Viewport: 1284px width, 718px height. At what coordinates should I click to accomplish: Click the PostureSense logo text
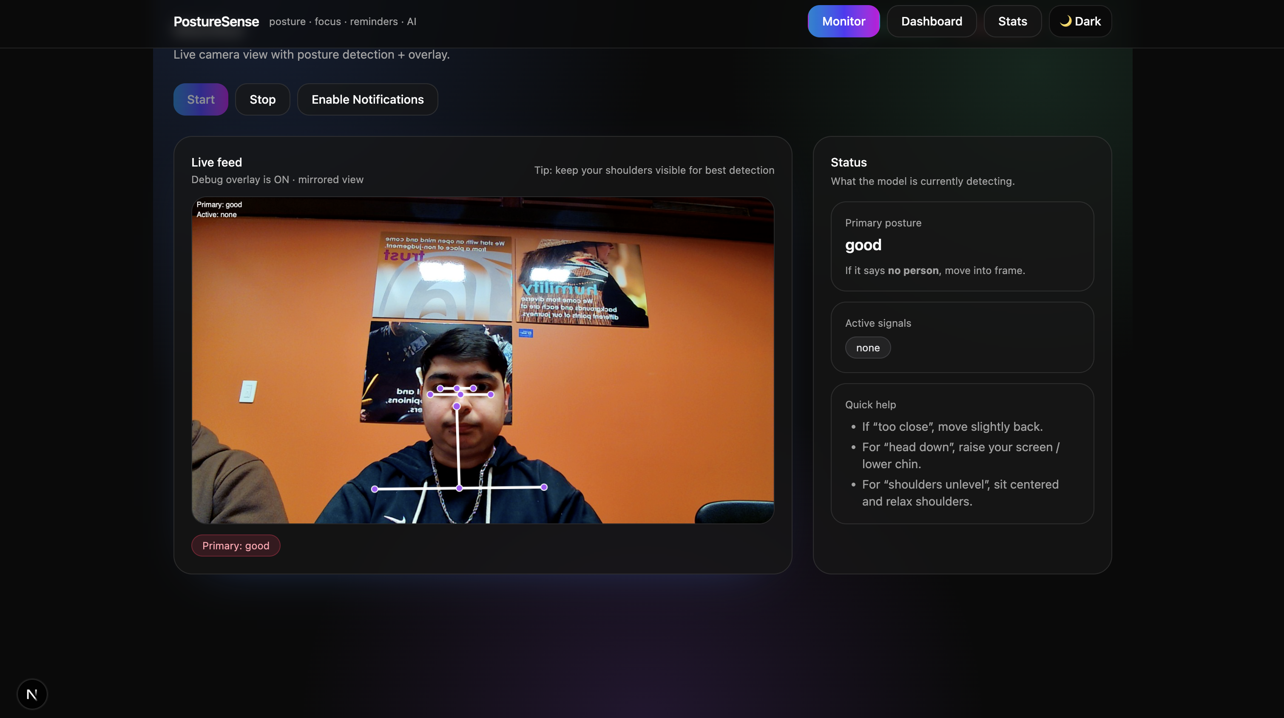216,21
